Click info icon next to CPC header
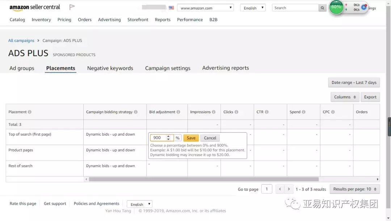Image resolution: width=391 pixels, height=221 pixels. coord(333,112)
